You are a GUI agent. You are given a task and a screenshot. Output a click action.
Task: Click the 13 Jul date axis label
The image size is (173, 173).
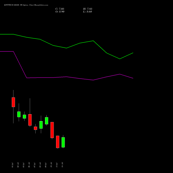point(57,165)
